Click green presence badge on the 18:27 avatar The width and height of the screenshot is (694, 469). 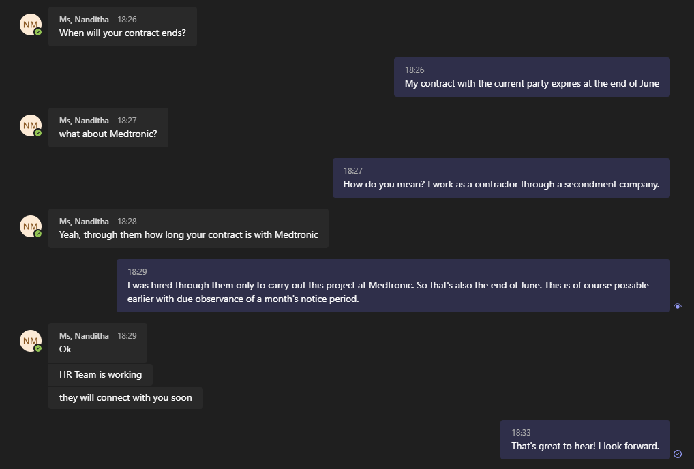pyautogui.click(x=38, y=133)
